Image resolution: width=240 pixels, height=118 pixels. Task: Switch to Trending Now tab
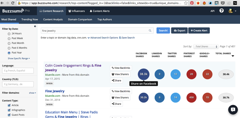(x=30, y=19)
